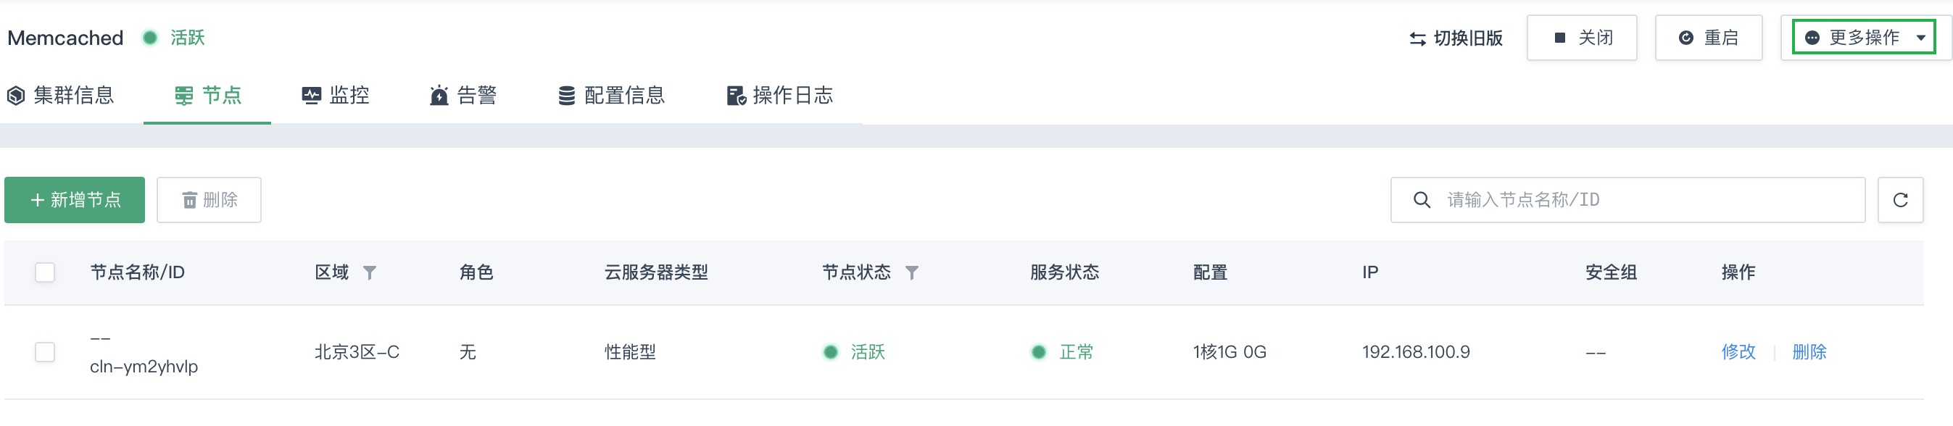Select the checkbox for node cln-ym2yhvlp
Image resolution: width=1953 pixels, height=426 pixels.
click(46, 353)
